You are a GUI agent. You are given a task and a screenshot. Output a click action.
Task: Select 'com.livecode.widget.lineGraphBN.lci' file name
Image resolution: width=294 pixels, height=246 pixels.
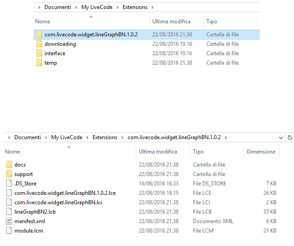(58, 202)
